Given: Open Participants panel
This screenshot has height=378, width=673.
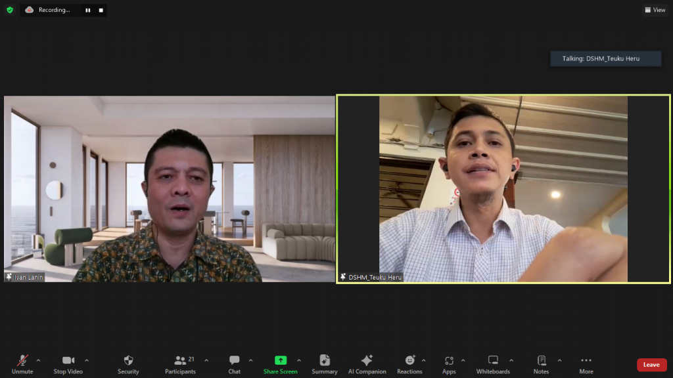Looking at the screenshot, I should click(x=180, y=365).
